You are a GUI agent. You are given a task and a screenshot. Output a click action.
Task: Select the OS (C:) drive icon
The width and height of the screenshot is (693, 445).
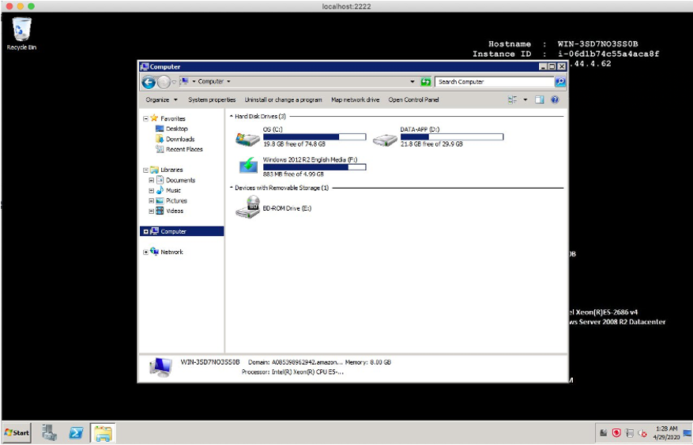247,139
